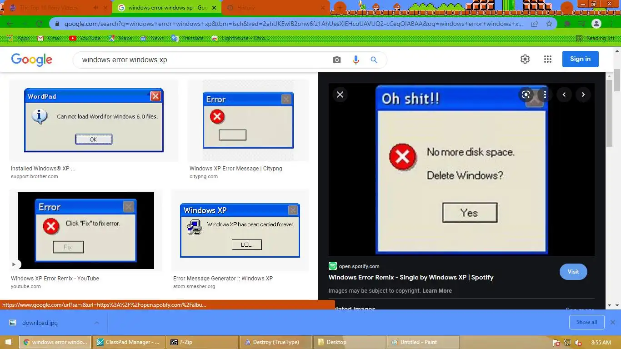Go to previous image in preview

pyautogui.click(x=564, y=95)
